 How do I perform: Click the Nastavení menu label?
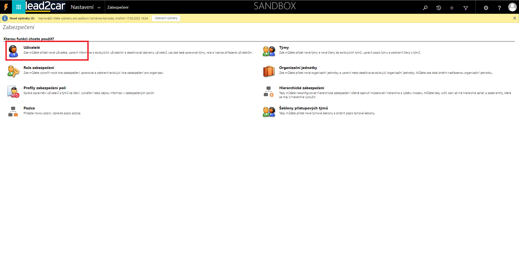point(82,7)
